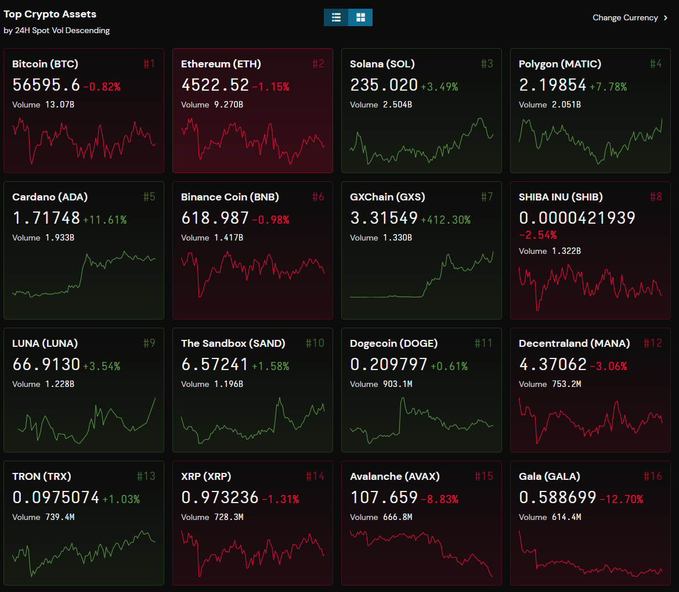Click Cardano change +11.61%
The width and height of the screenshot is (679, 592).
(x=105, y=220)
